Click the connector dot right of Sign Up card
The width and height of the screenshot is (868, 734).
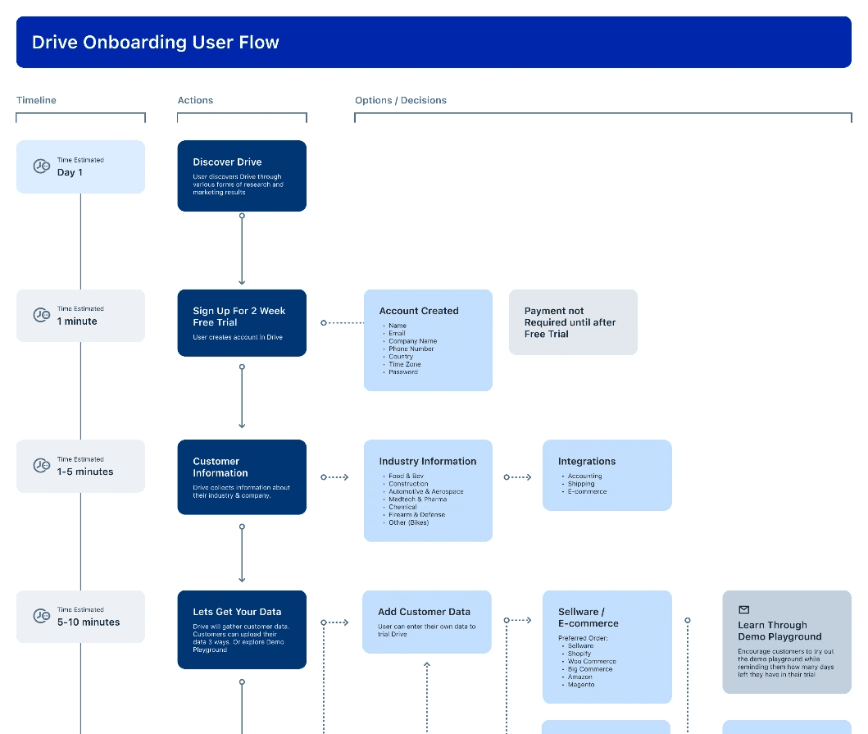click(322, 321)
